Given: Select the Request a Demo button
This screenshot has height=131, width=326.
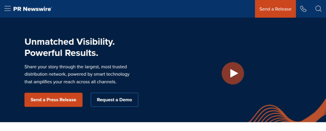Looking at the screenshot, I should 114,100.
